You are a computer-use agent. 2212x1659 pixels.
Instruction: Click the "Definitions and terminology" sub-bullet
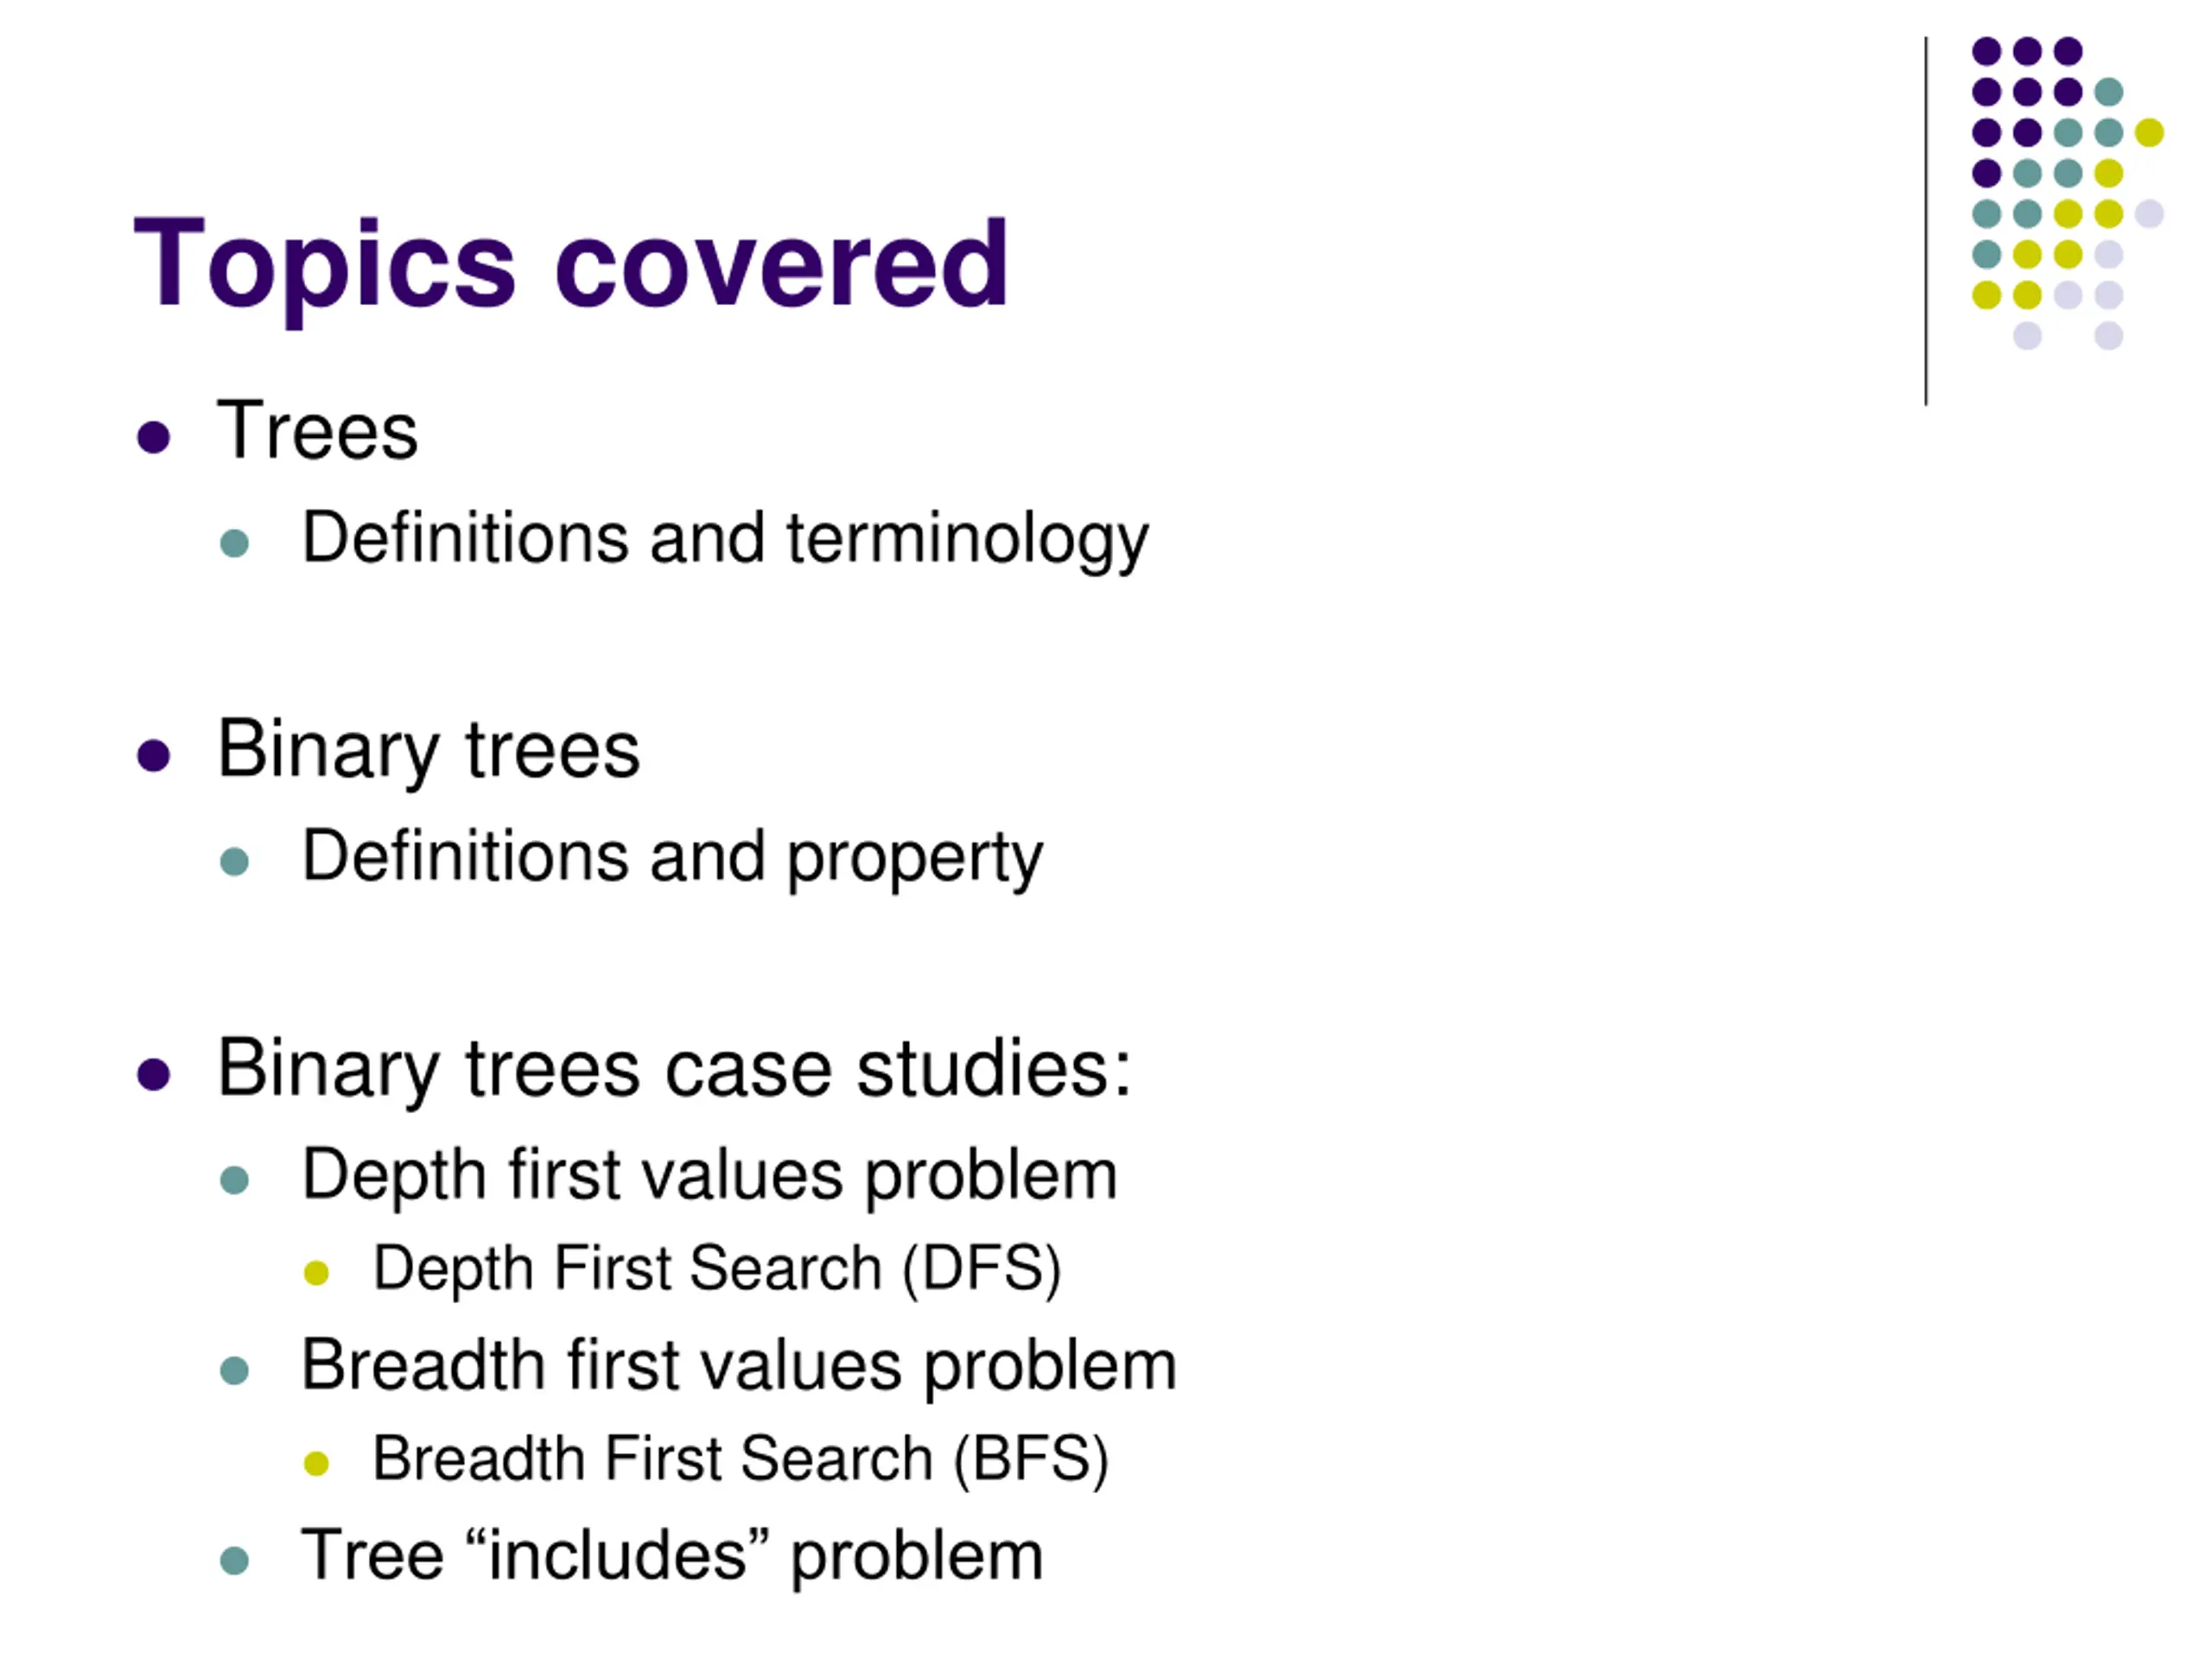(x=726, y=540)
